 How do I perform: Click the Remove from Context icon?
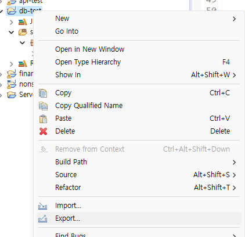click(44, 149)
